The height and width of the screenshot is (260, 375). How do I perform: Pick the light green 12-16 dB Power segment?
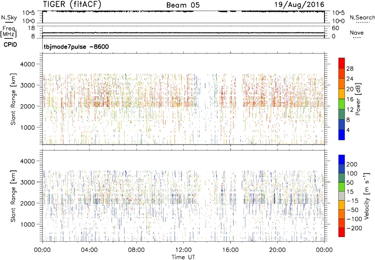[342, 104]
